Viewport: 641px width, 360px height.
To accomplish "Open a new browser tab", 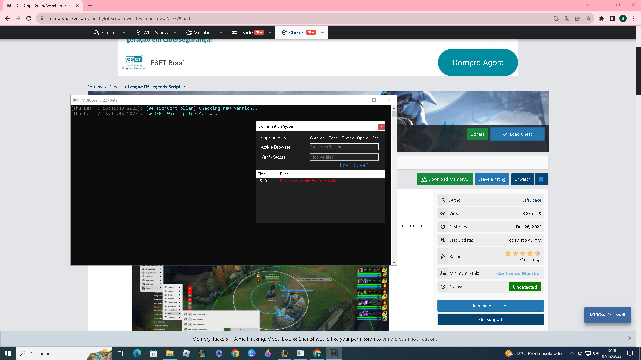I will [90, 6].
